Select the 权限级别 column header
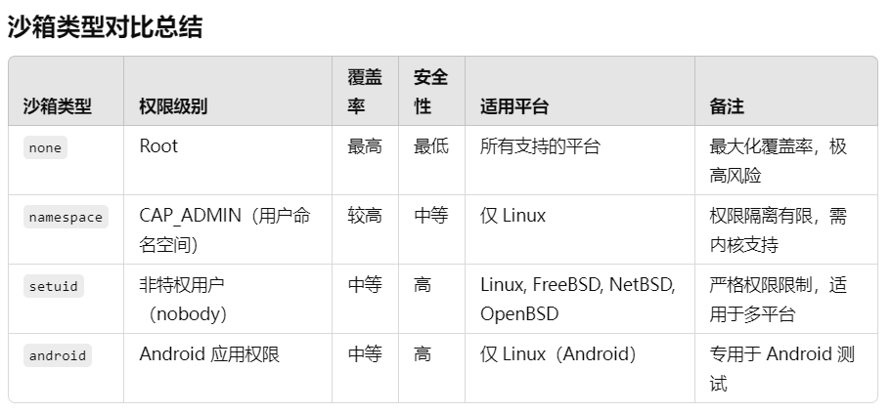Viewport: 892px width, 412px height. click(173, 106)
